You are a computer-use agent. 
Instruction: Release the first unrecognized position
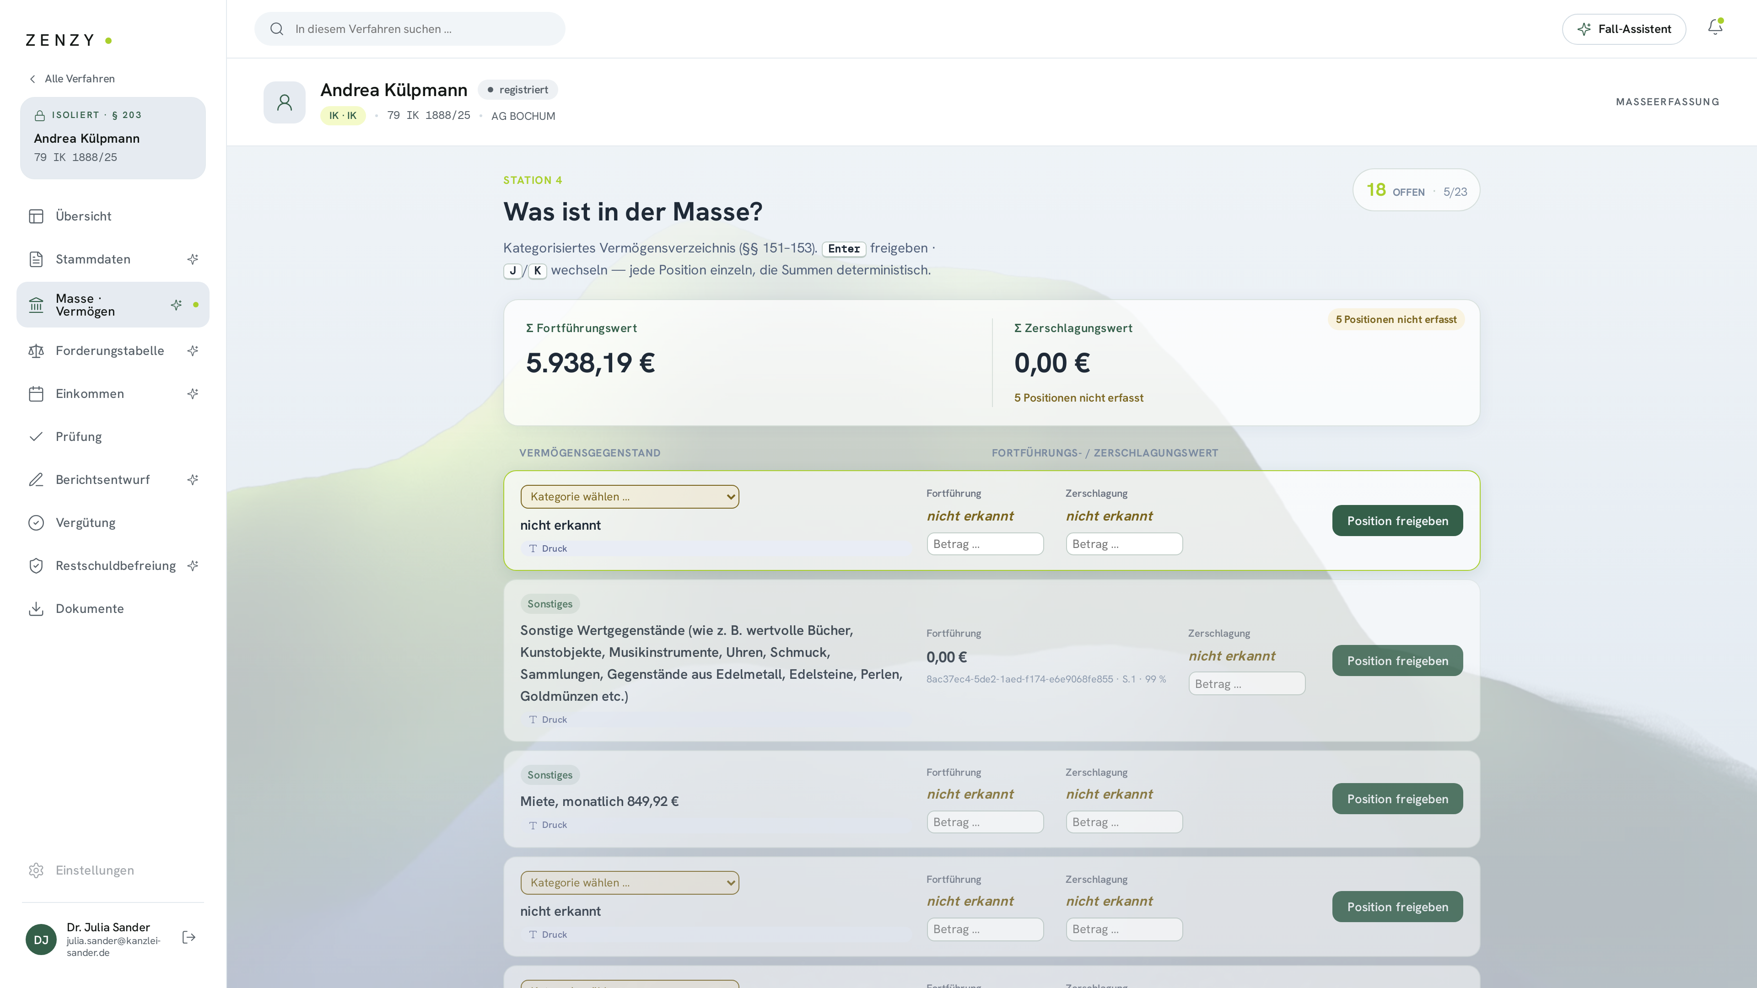[1397, 520]
